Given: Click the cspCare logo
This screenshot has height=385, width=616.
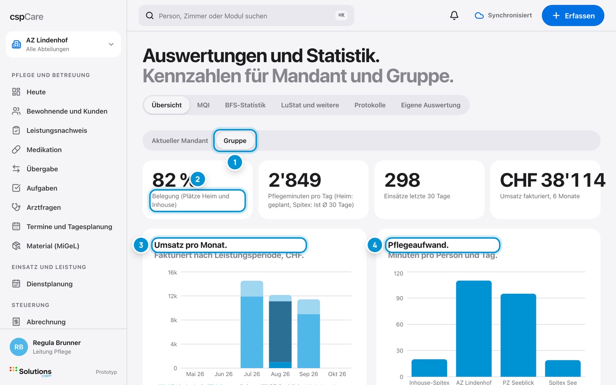Looking at the screenshot, I should click(27, 17).
